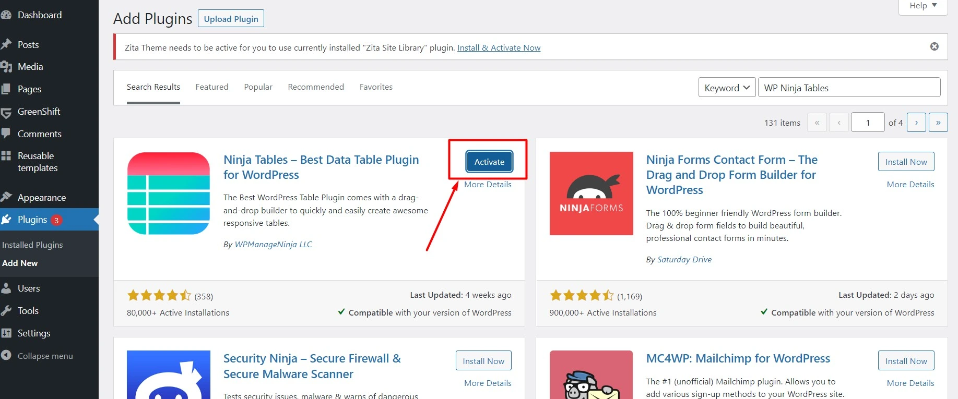
Task: Click the MC4WP Mailchimp plugin thumbnail
Action: point(592,374)
